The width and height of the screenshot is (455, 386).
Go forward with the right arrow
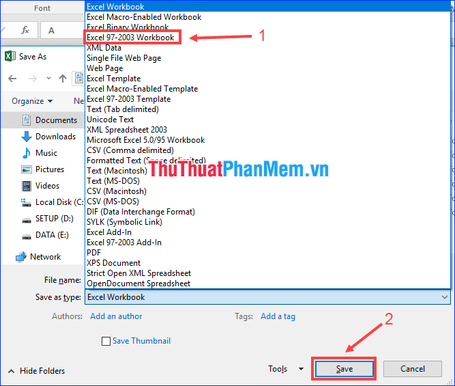pyautogui.click(x=33, y=79)
